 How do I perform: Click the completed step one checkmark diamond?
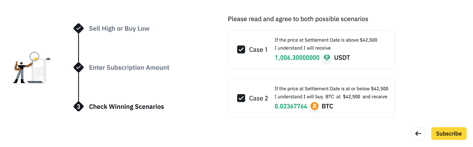pyautogui.click(x=78, y=29)
